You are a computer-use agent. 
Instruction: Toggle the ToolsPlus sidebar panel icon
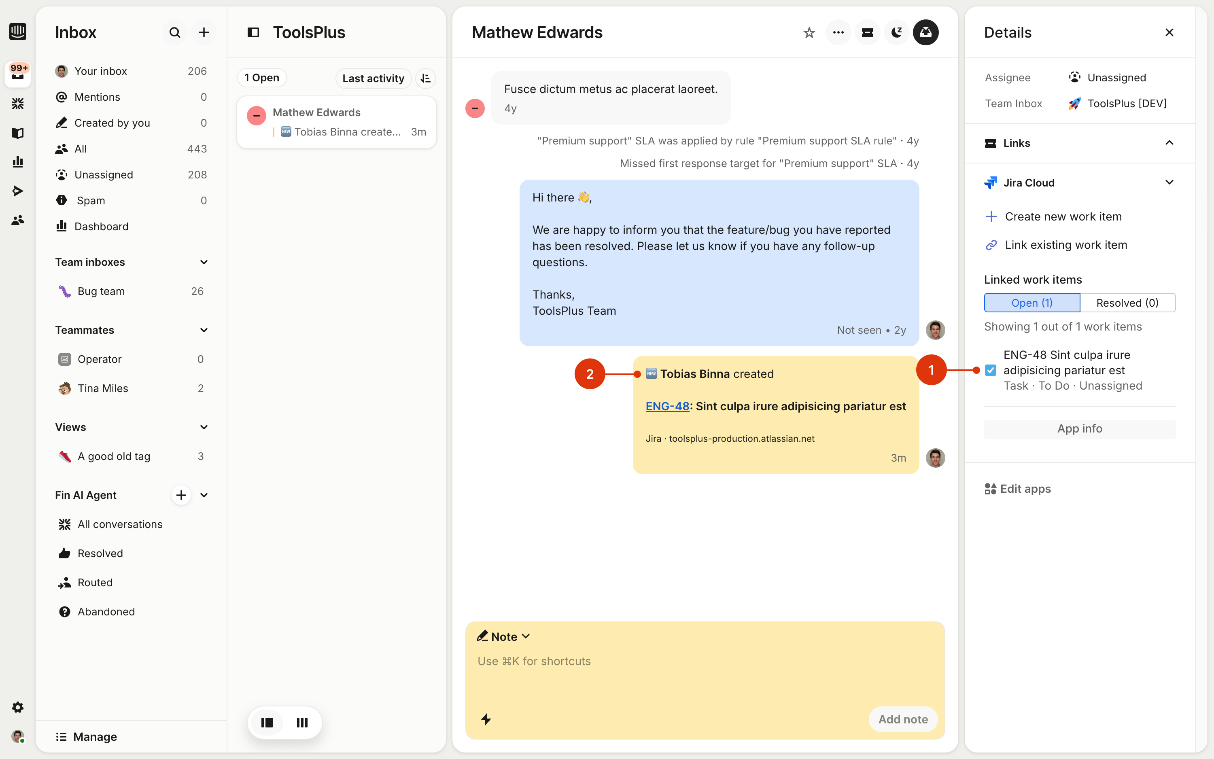253,33
